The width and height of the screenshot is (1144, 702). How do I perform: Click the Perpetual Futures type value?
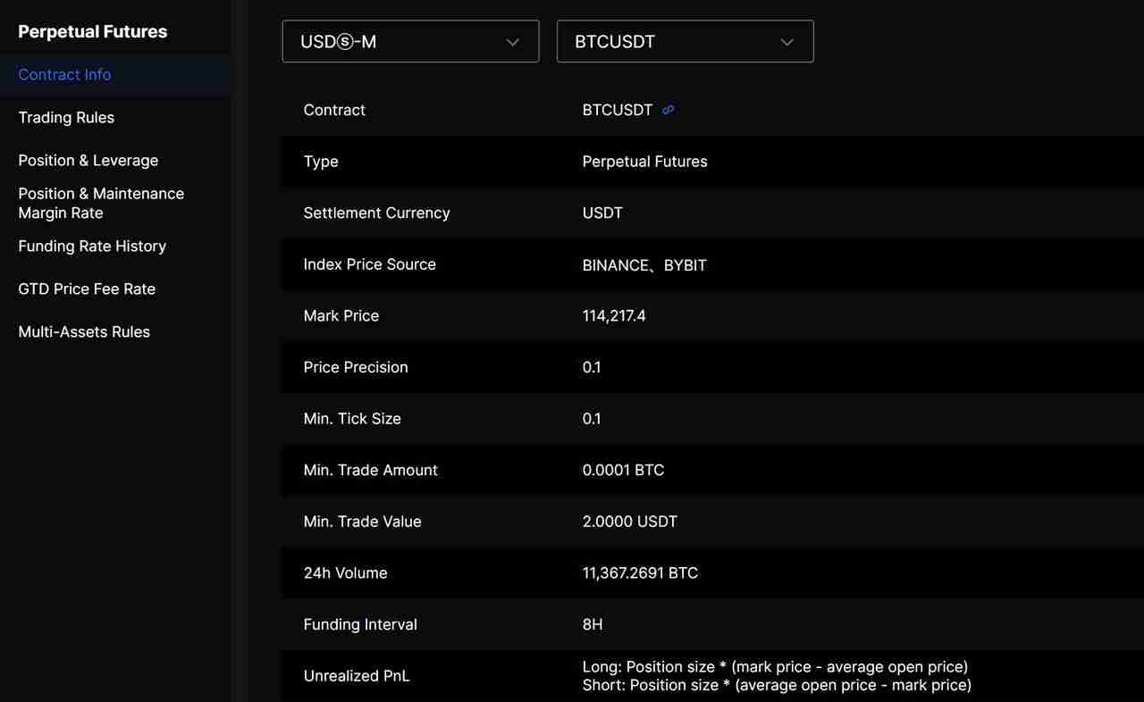(x=644, y=162)
